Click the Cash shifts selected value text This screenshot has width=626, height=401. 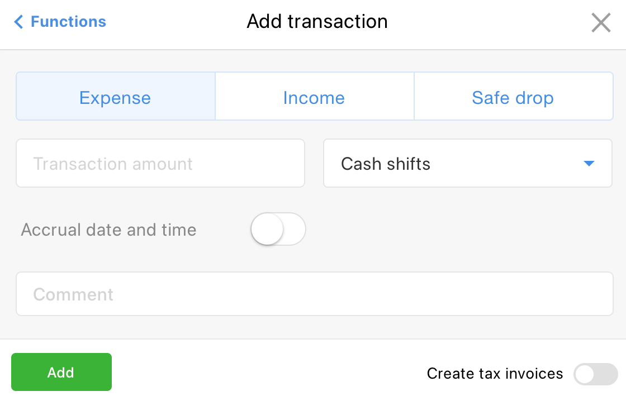[x=386, y=164]
